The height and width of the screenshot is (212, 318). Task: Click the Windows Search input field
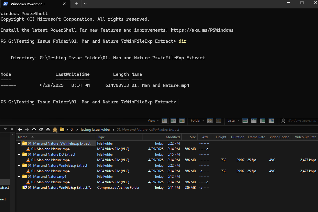(301, 121)
